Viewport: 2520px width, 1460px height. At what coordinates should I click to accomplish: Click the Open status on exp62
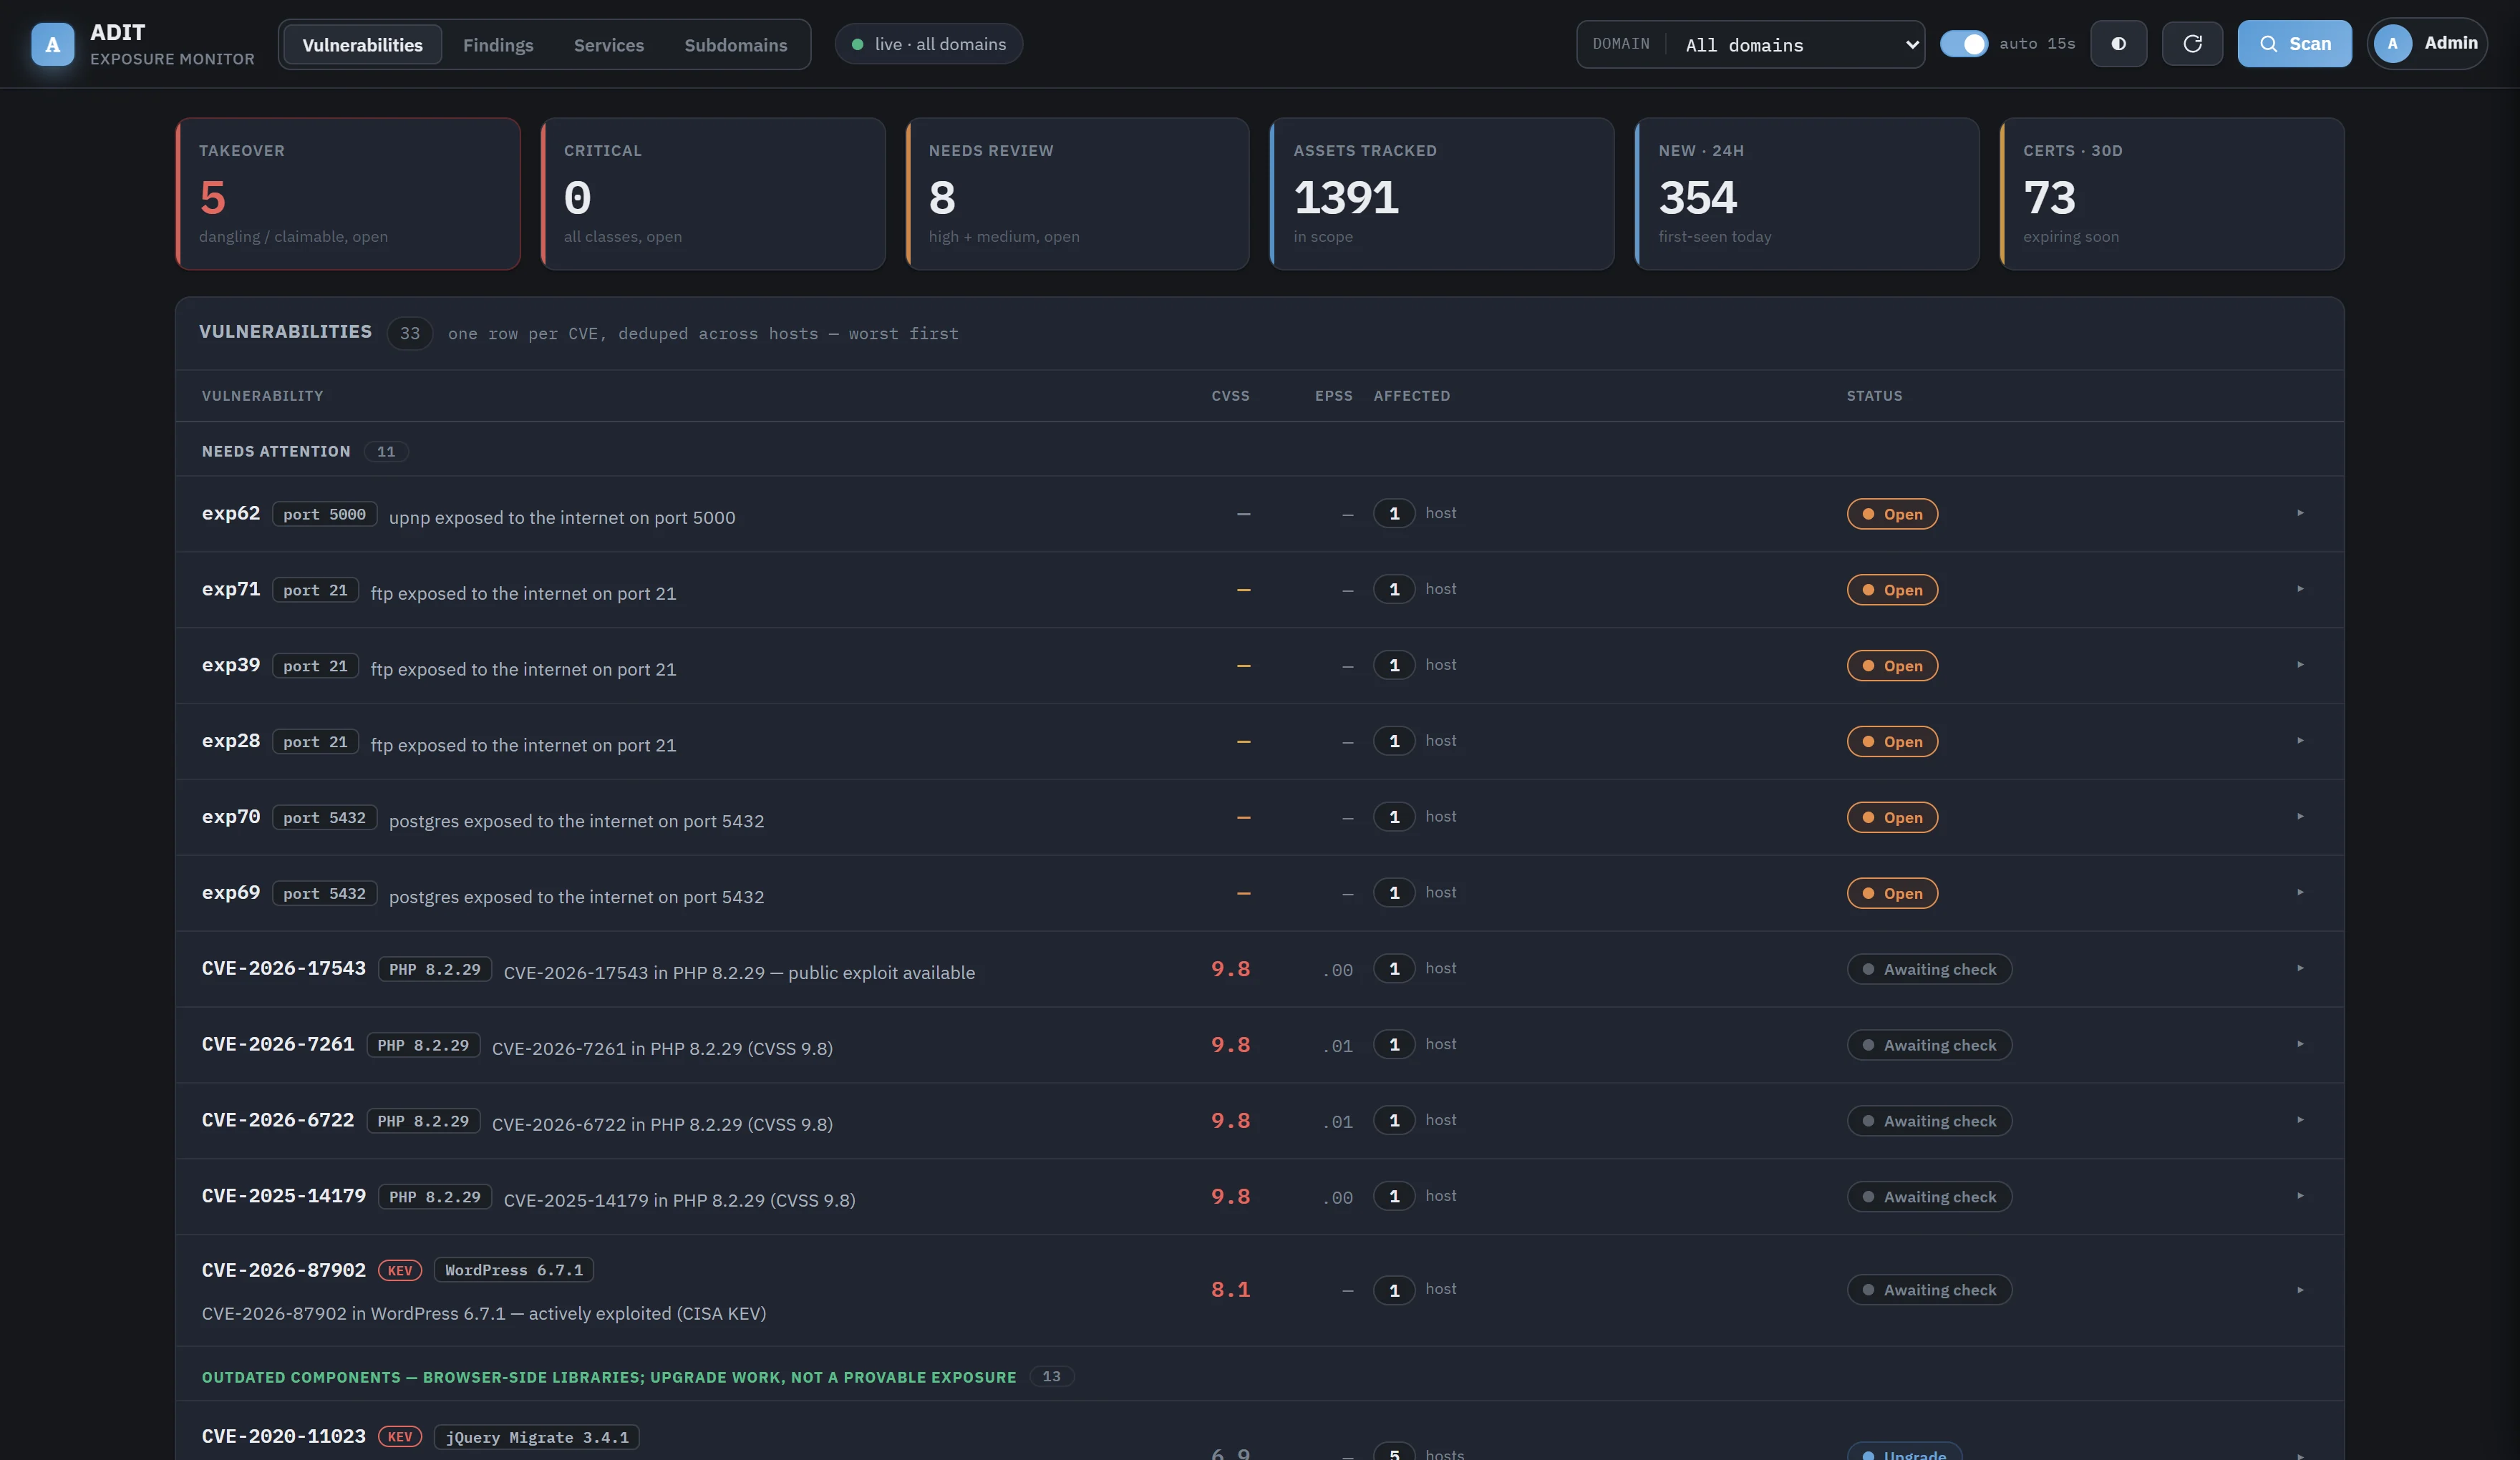(1892, 514)
